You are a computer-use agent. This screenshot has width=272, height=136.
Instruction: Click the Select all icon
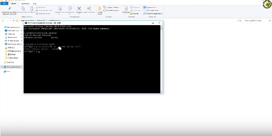(144, 7)
